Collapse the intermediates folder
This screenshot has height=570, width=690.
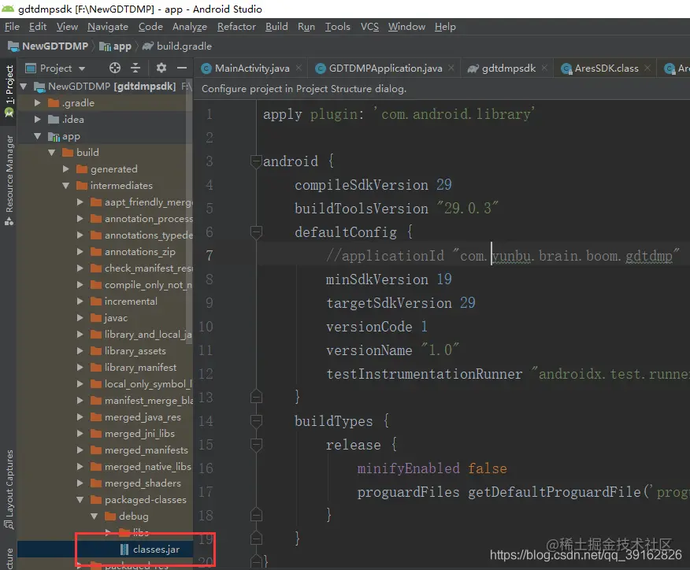[65, 186]
